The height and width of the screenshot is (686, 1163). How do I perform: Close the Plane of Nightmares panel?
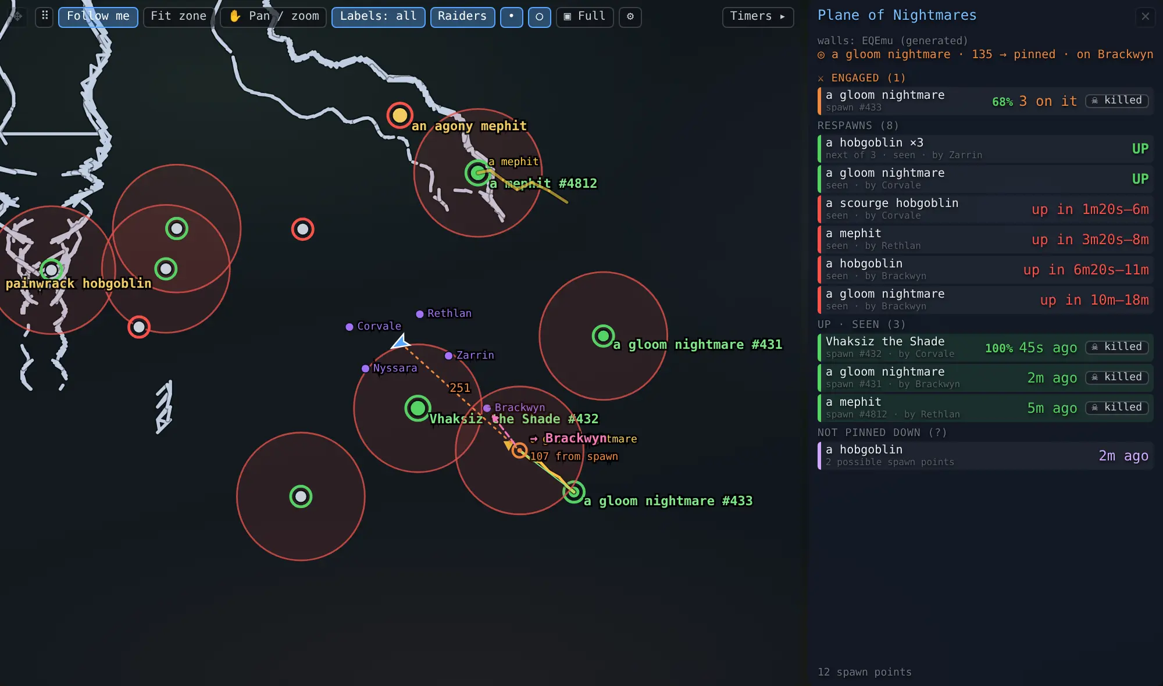coord(1145,16)
